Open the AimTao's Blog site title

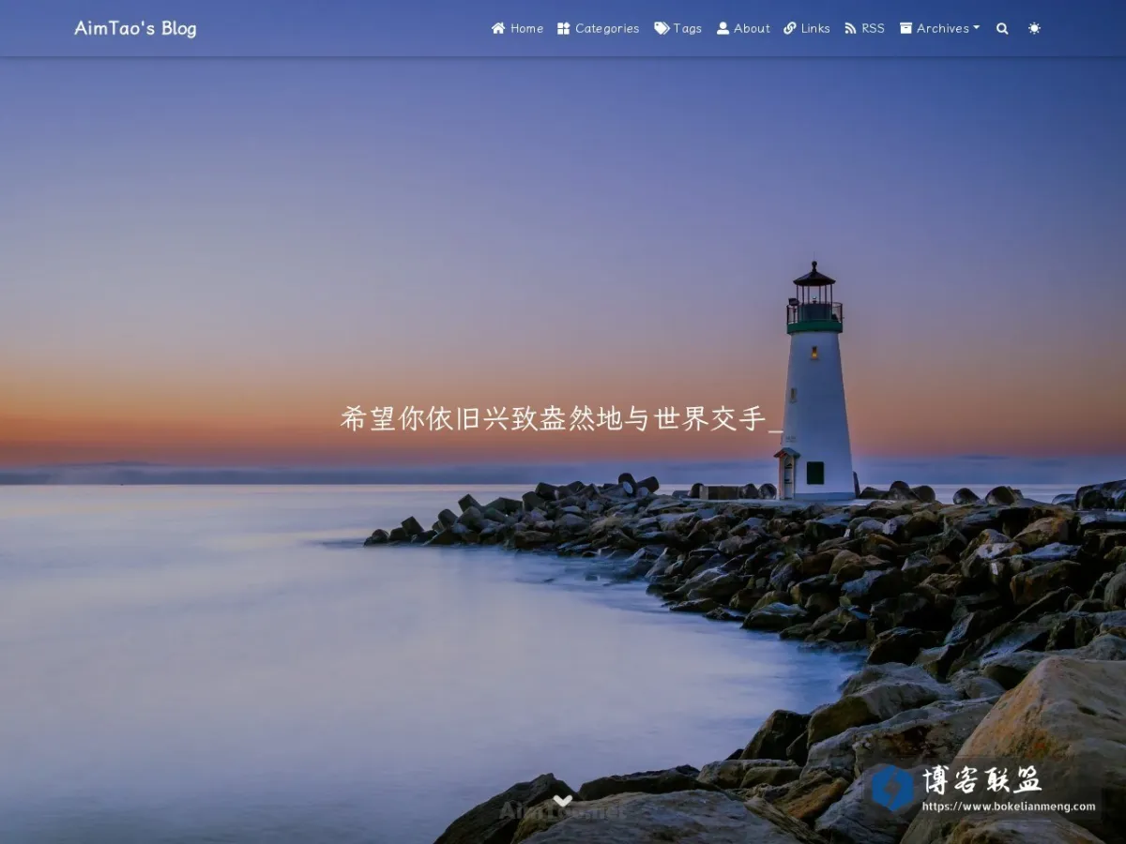click(135, 28)
